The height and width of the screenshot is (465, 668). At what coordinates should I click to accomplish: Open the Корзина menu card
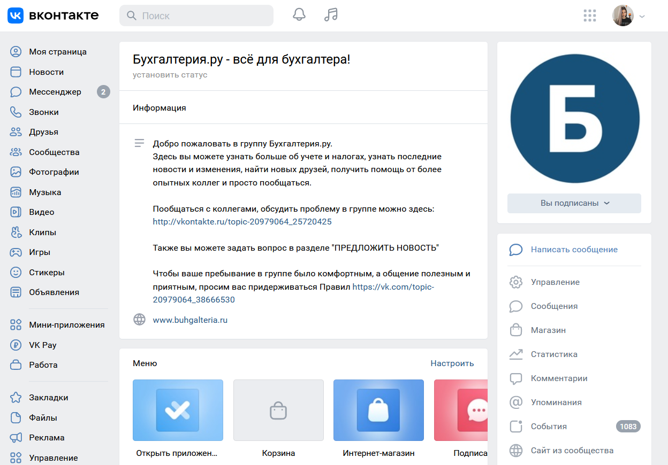click(x=278, y=418)
